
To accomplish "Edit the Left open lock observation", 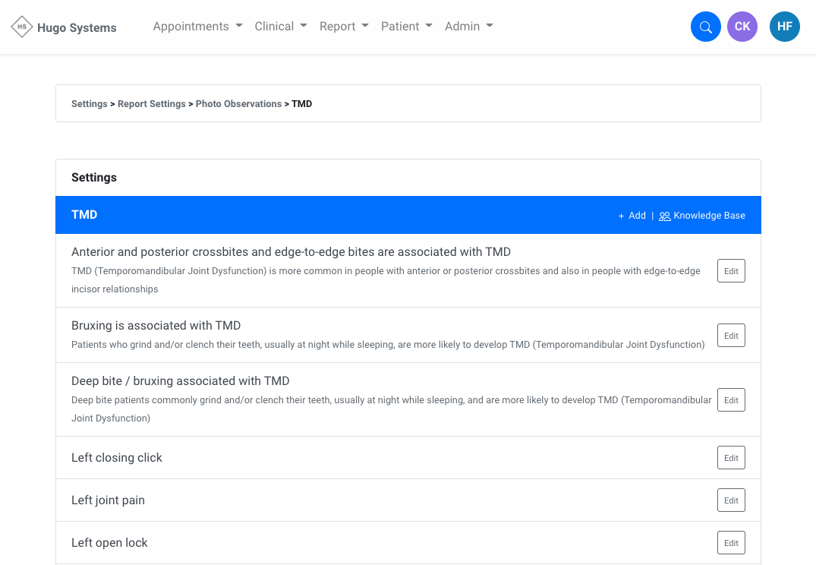I will [731, 543].
